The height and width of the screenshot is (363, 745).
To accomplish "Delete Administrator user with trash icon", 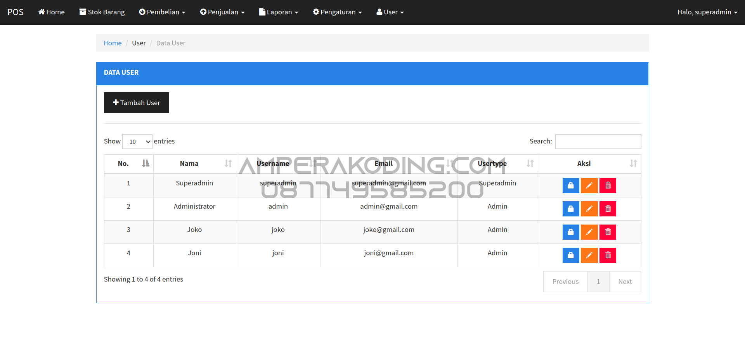I will (x=608, y=209).
